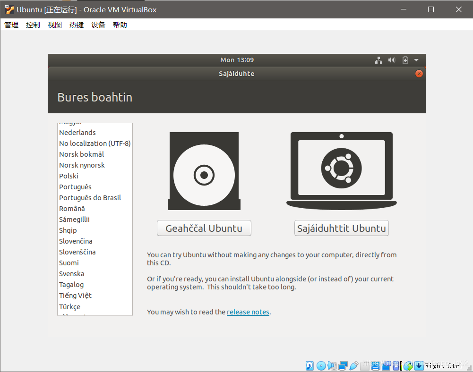
Task: Click the Geahččal Ubuntu button
Action: [204, 228]
